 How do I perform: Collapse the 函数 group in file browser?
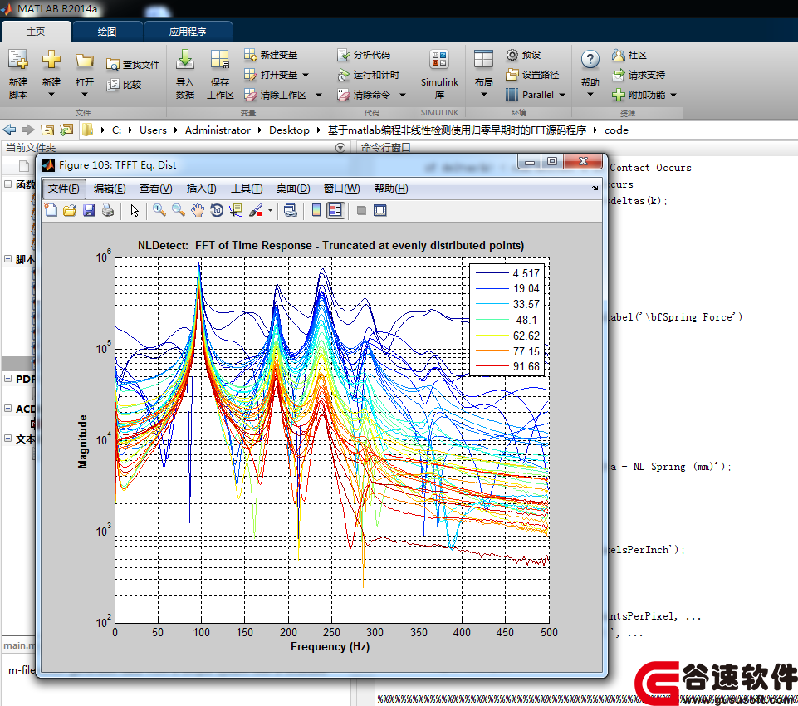pyautogui.click(x=8, y=184)
